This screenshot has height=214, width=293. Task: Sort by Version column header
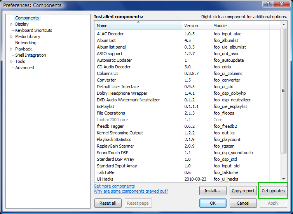(x=197, y=26)
